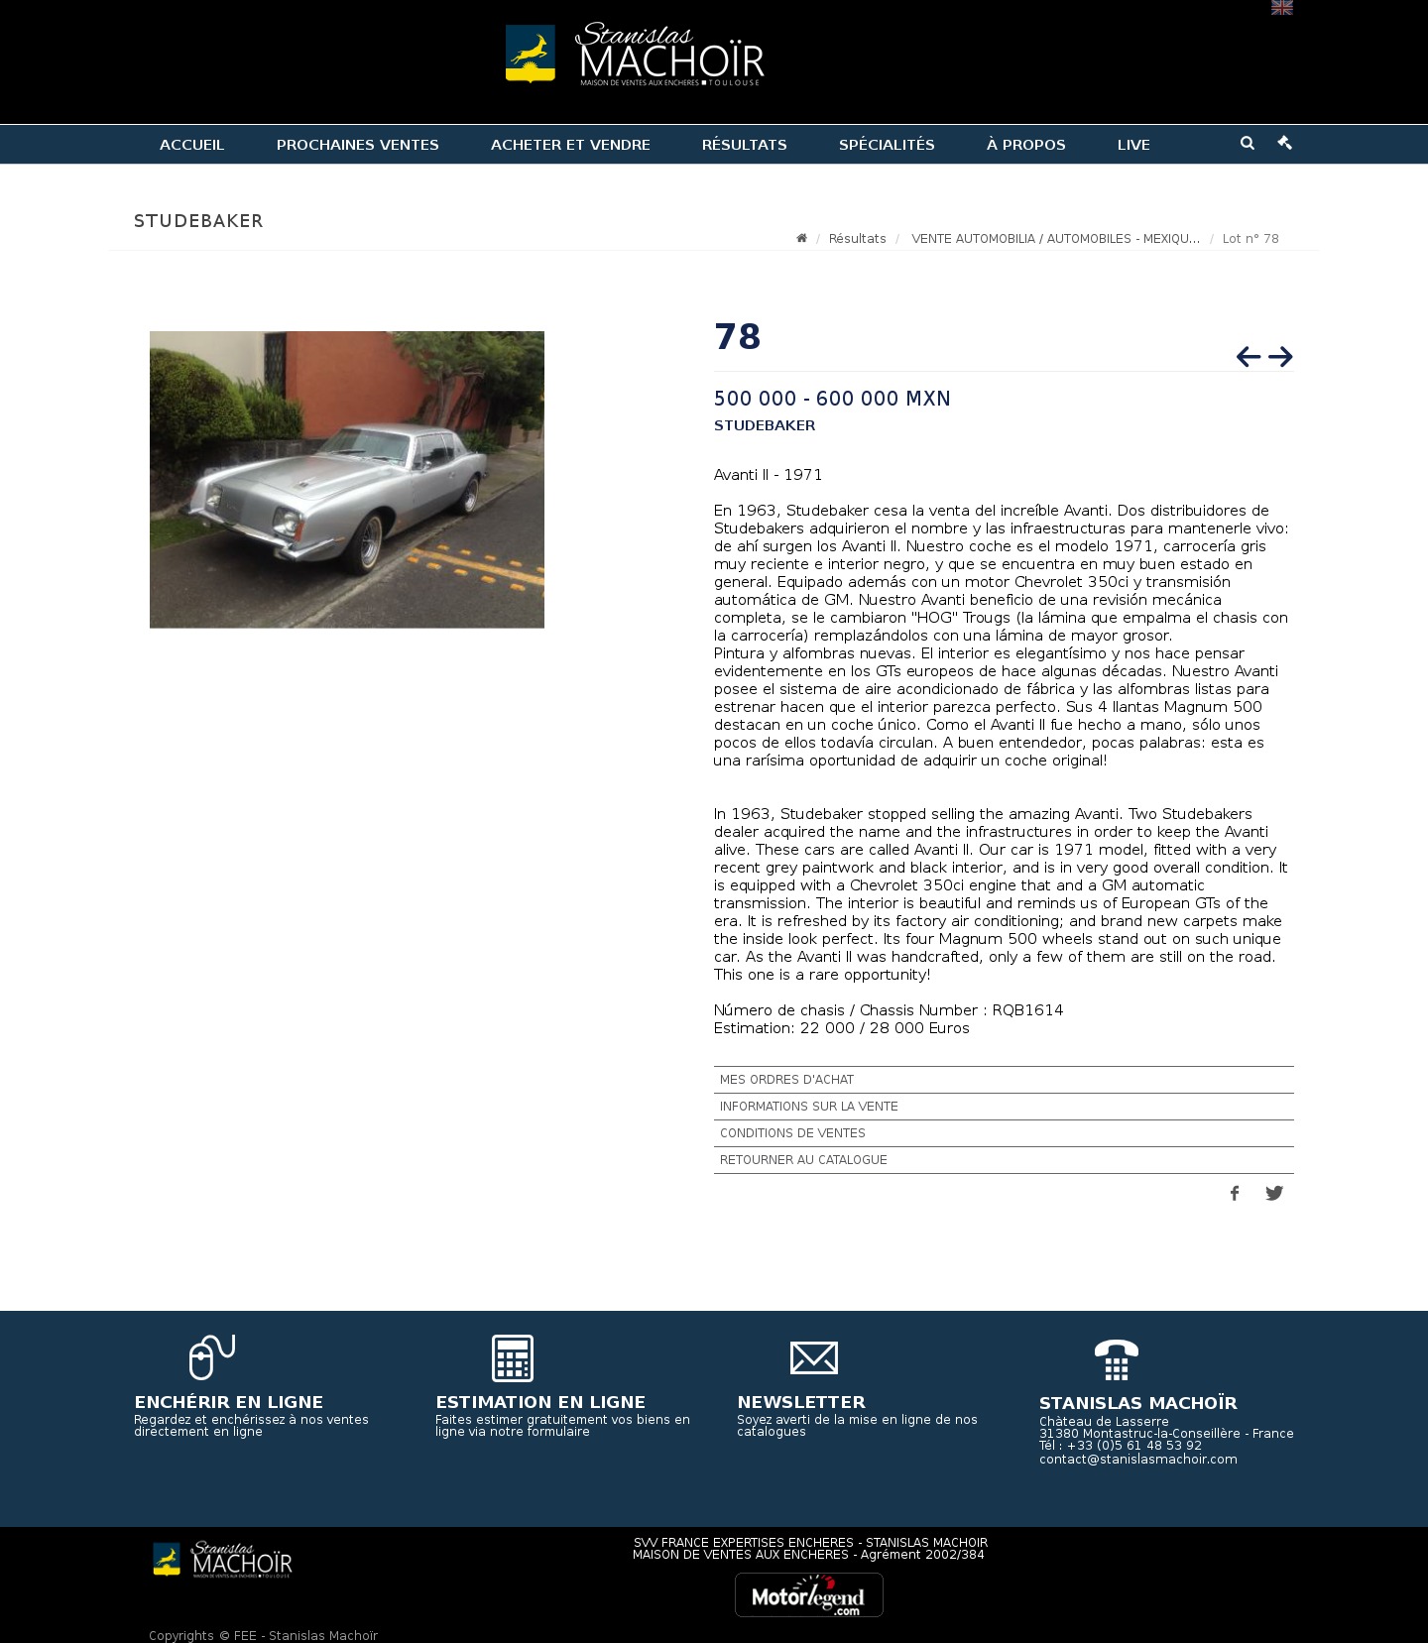
Task: Click Lot n° 78 in breadcrumb
Action: pos(1250,239)
